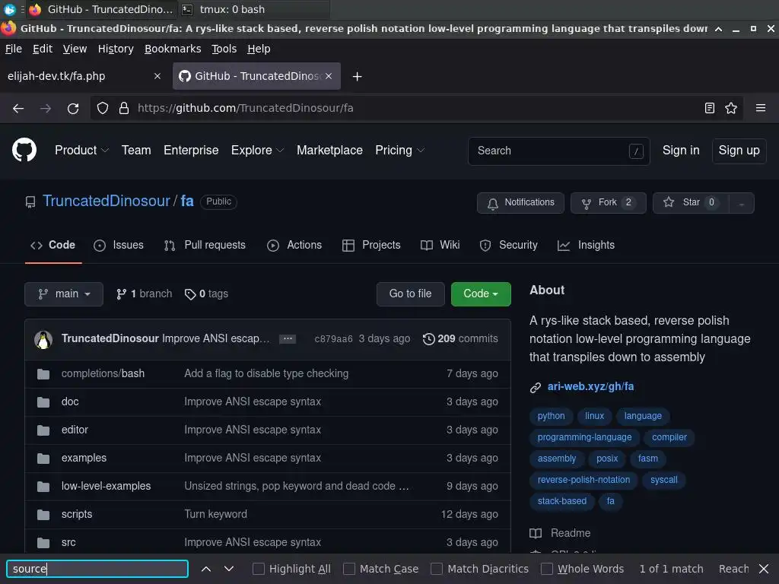Click the Sign up button
This screenshot has width=779, height=584.
739,151
